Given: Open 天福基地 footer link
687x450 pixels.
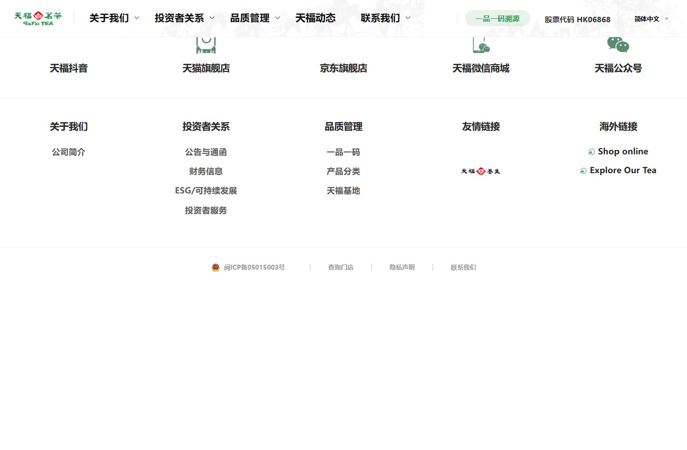Looking at the screenshot, I should click(x=343, y=191).
